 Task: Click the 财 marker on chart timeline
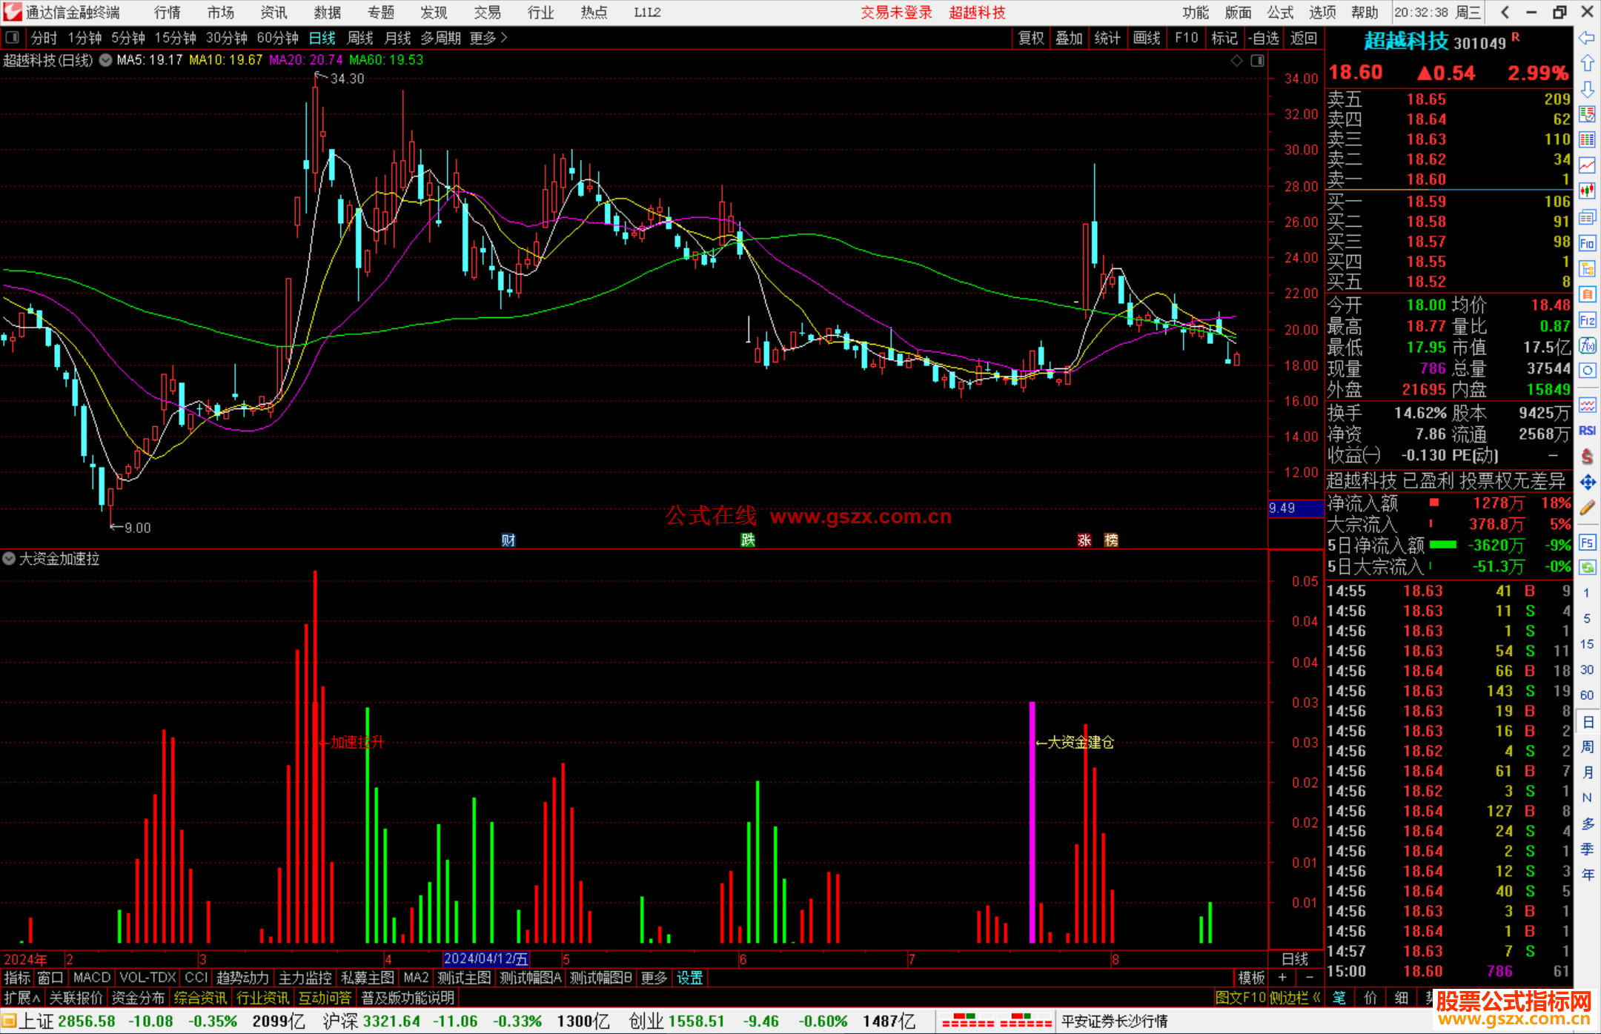[508, 540]
